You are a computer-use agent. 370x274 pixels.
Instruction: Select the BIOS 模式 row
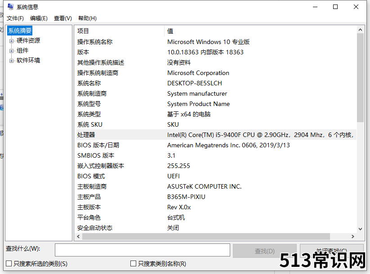click(216, 177)
